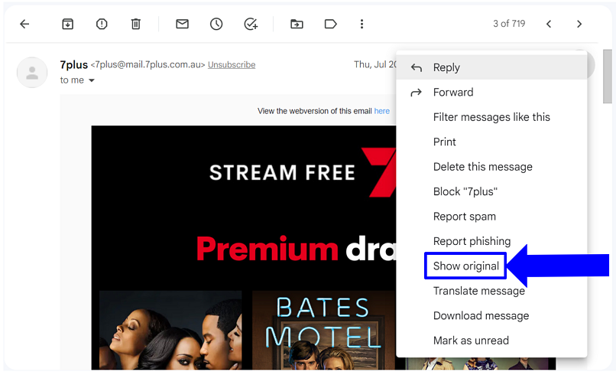Report spam using exclamation icon
Image resolution: width=616 pixels, height=372 pixels.
(102, 24)
